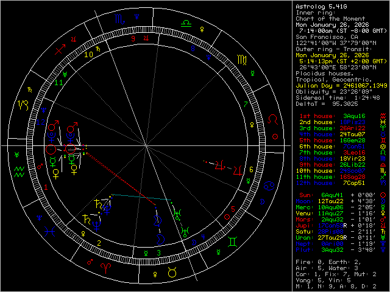Viewport: 390px width, 292px height.
Task: Select the Gemini glyph on the wheel rim
Action: pyautogui.click(x=232, y=242)
